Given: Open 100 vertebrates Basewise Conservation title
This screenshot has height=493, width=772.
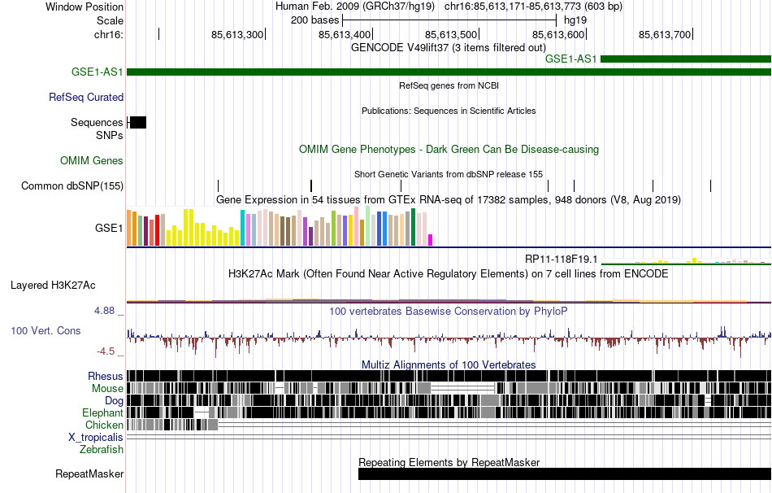Looking at the screenshot, I should pos(449,311).
